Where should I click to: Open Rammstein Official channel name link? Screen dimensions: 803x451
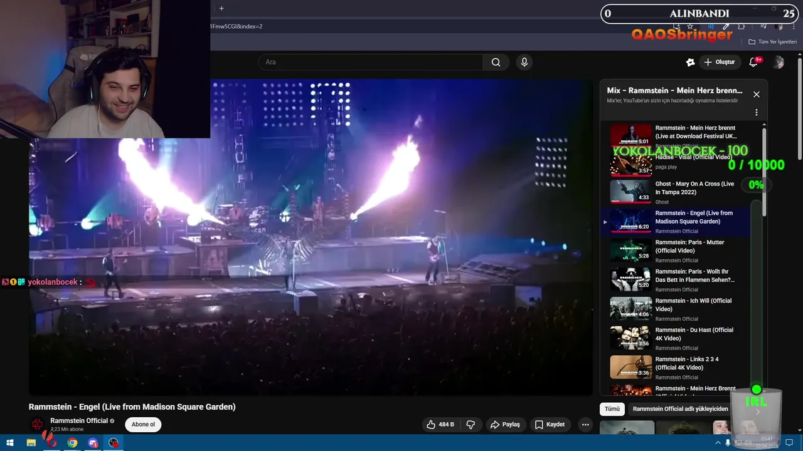[79, 421]
